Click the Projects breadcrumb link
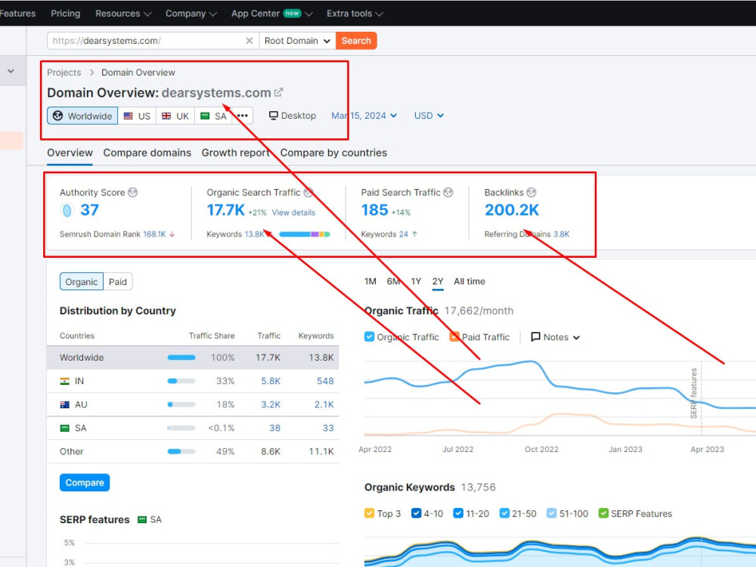756x567 pixels. tap(64, 73)
